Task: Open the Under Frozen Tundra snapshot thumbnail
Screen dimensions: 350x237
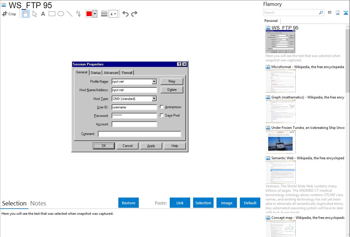Action: tap(280, 142)
